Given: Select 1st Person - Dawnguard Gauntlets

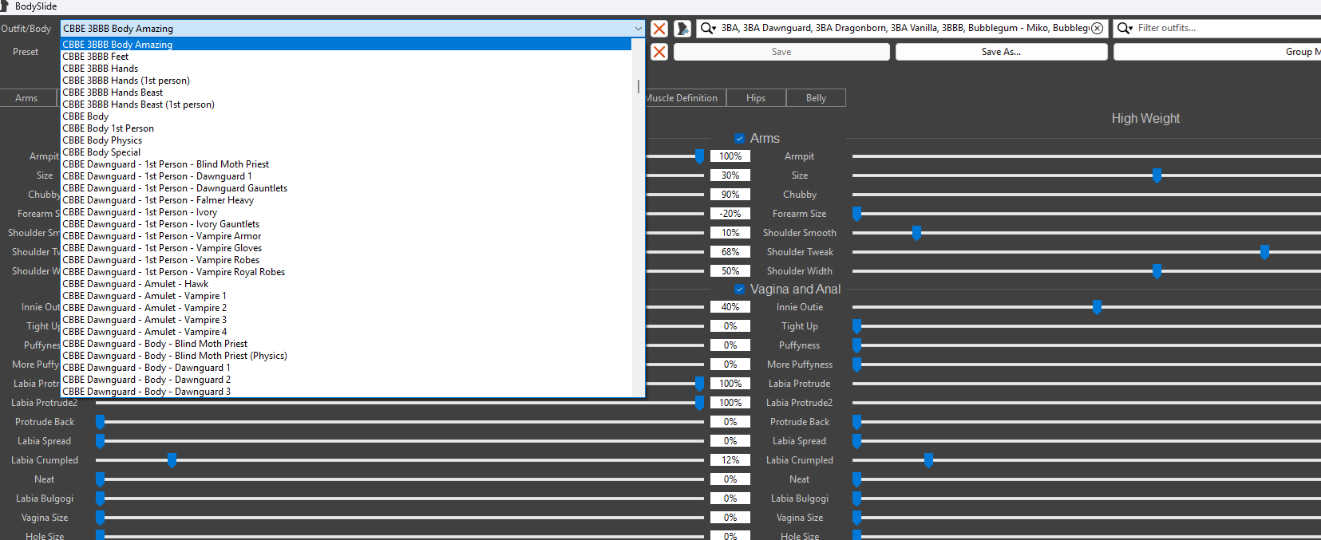Looking at the screenshot, I should click(346, 188).
